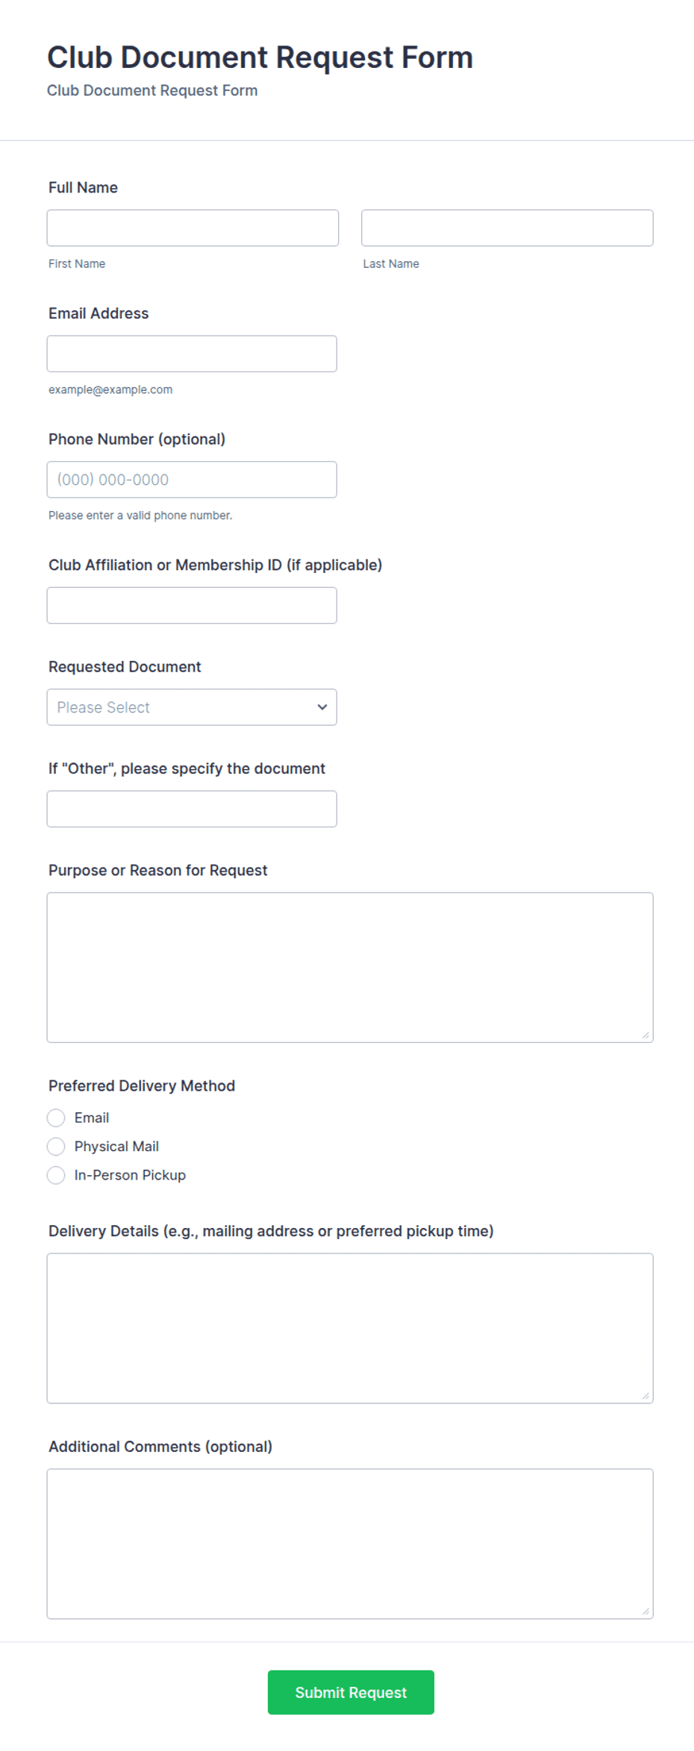Click the Email radio option label
The image size is (694, 1751).
[x=92, y=1118]
